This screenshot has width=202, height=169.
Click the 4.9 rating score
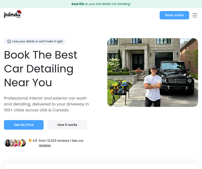[35, 140]
